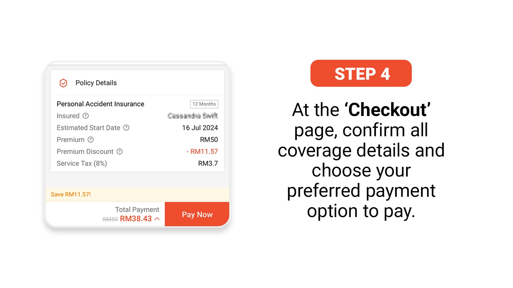Image resolution: width=513 pixels, height=288 pixels.
Task: Select the Personal Accident Insurance title
Action: [x=100, y=104]
